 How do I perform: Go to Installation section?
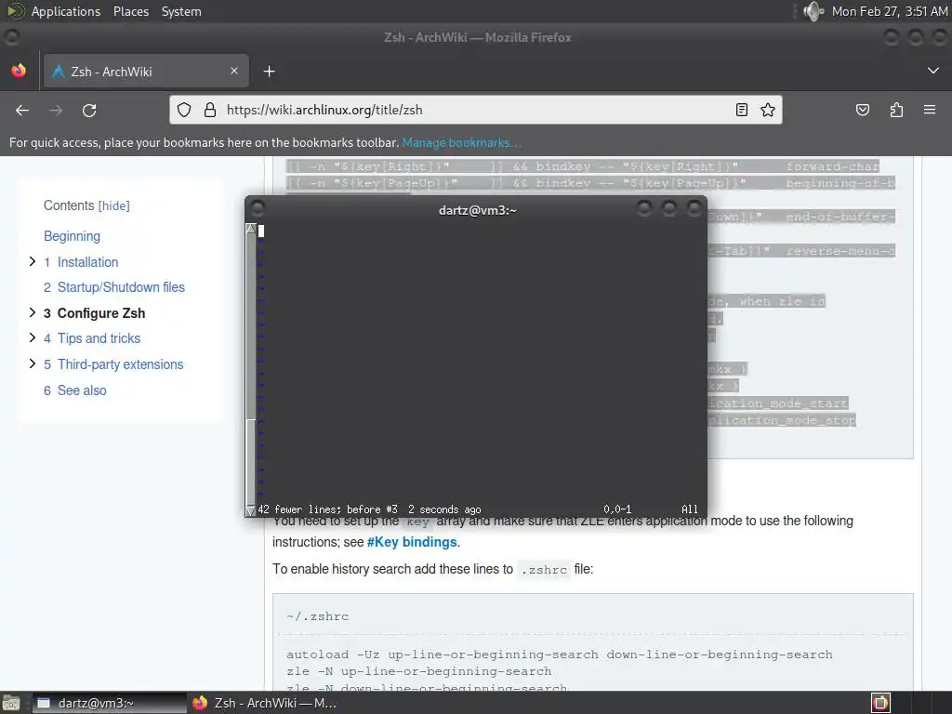coord(88,262)
